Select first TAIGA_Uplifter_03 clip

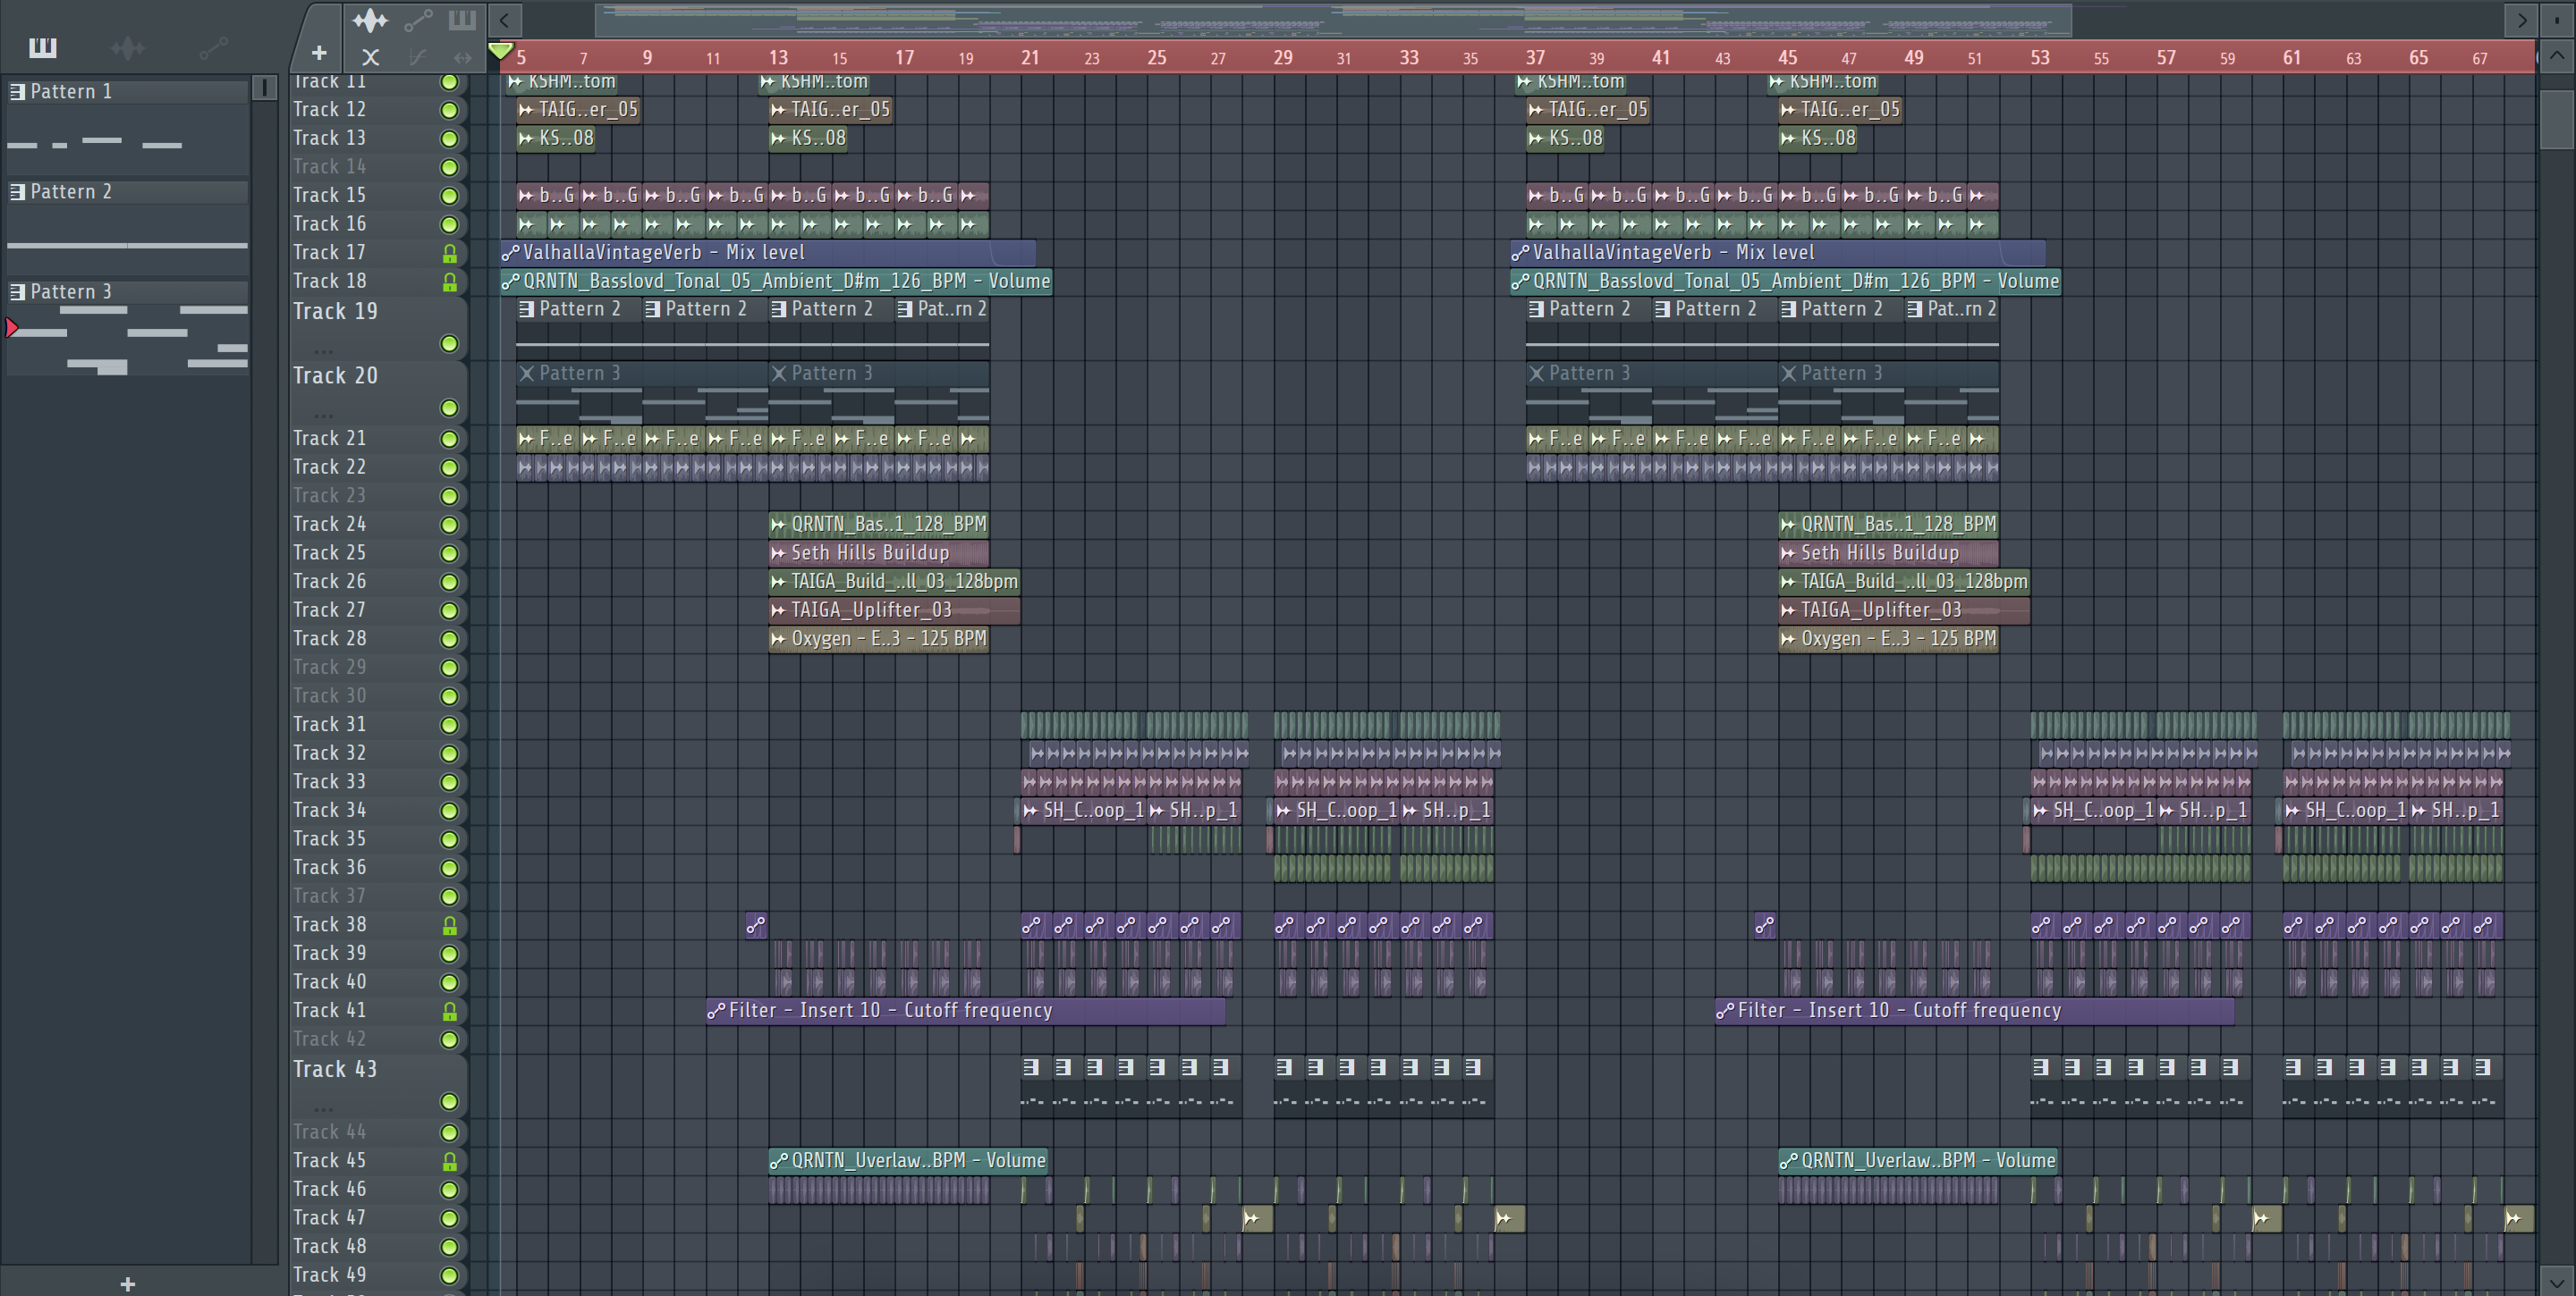tap(894, 610)
